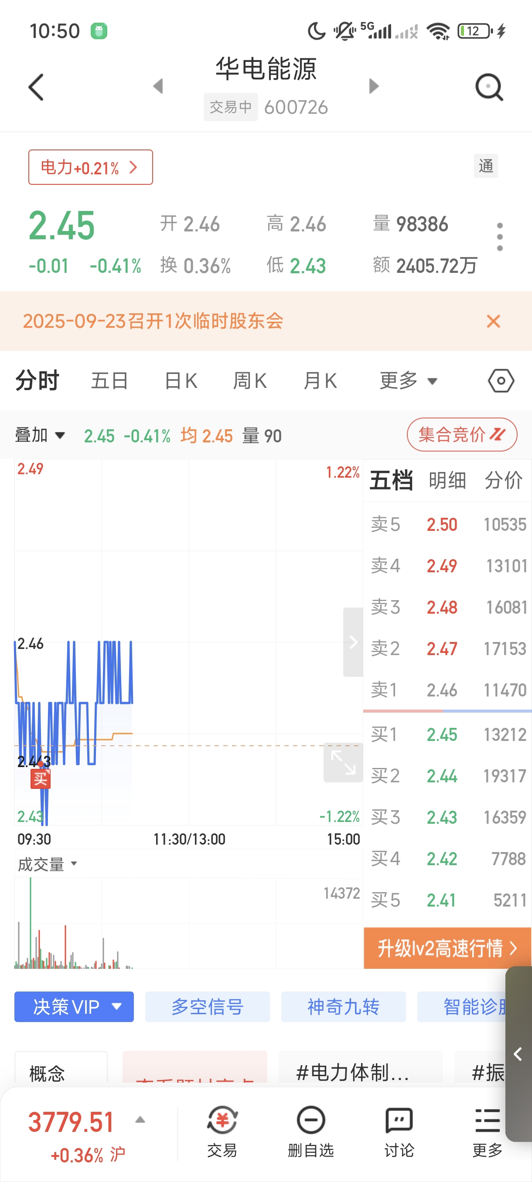Dismiss the shareholder meeting notice

coord(494,321)
